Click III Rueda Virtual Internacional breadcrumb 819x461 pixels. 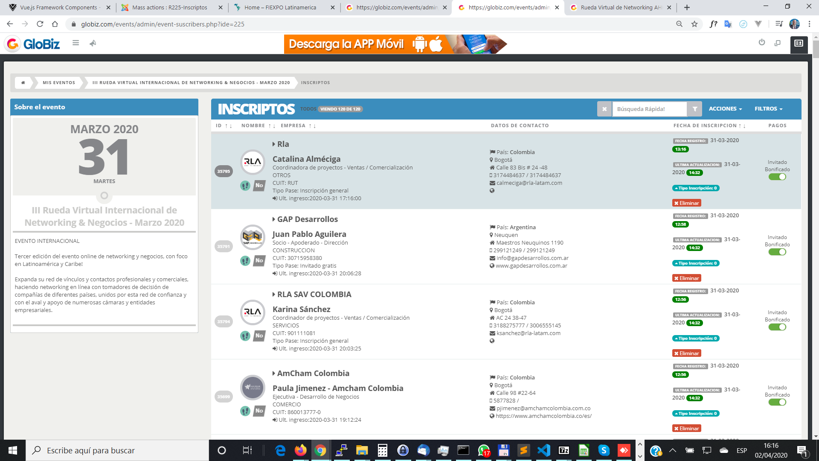(x=191, y=83)
